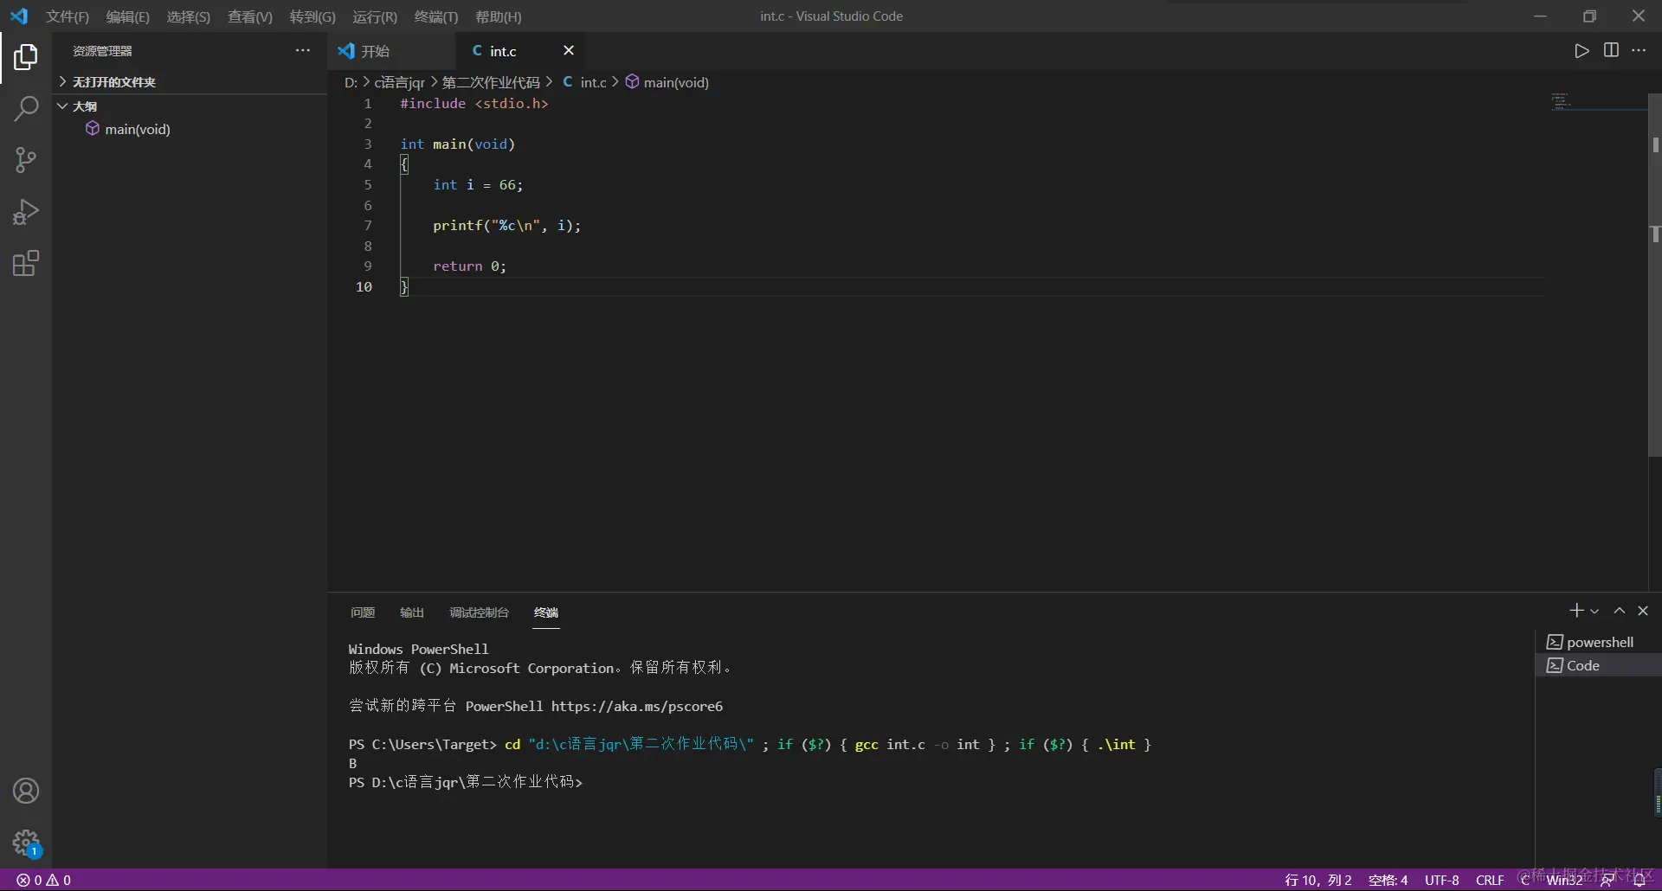The width and height of the screenshot is (1662, 891).
Task: Click the https://aka.ms/pscore6 link in terminal
Action: pyautogui.click(x=637, y=706)
